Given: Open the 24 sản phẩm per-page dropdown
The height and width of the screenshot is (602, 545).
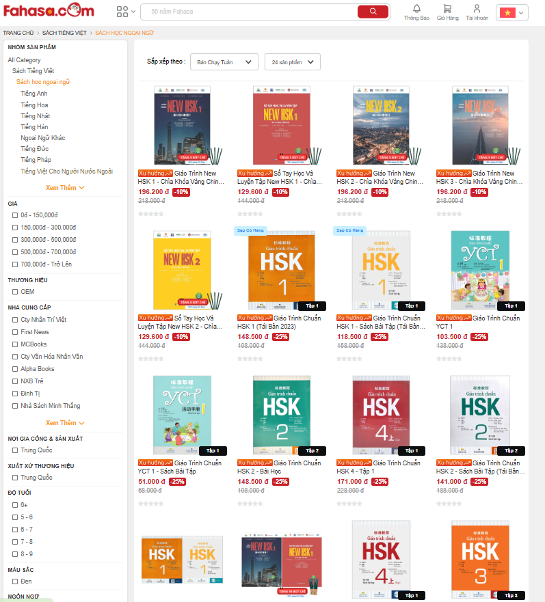Looking at the screenshot, I should (x=293, y=61).
